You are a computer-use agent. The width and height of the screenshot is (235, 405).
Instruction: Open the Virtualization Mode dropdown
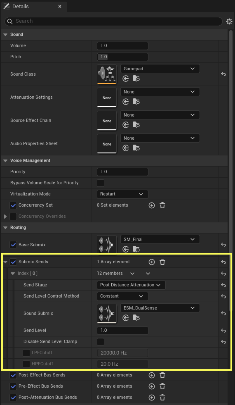pos(122,194)
